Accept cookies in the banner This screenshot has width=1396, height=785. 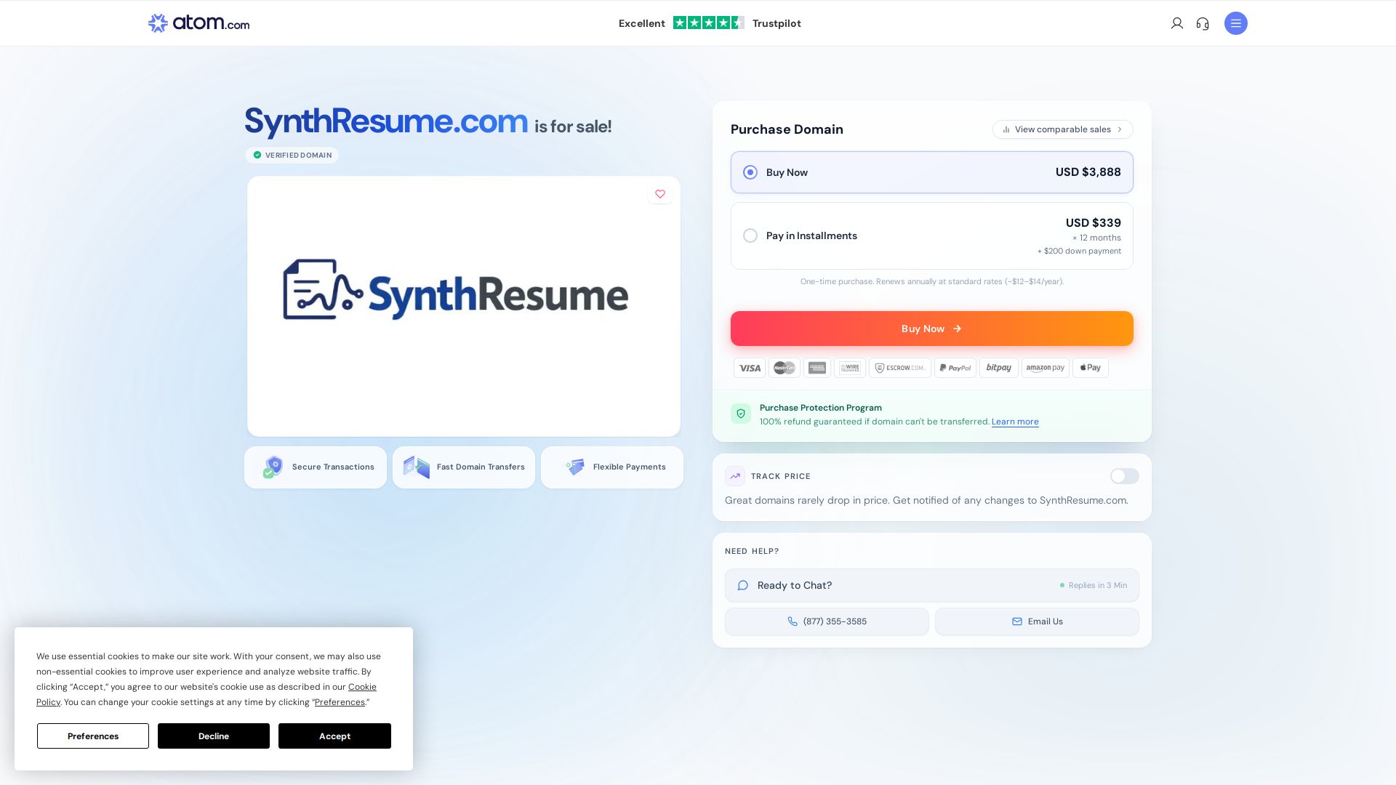(x=334, y=736)
